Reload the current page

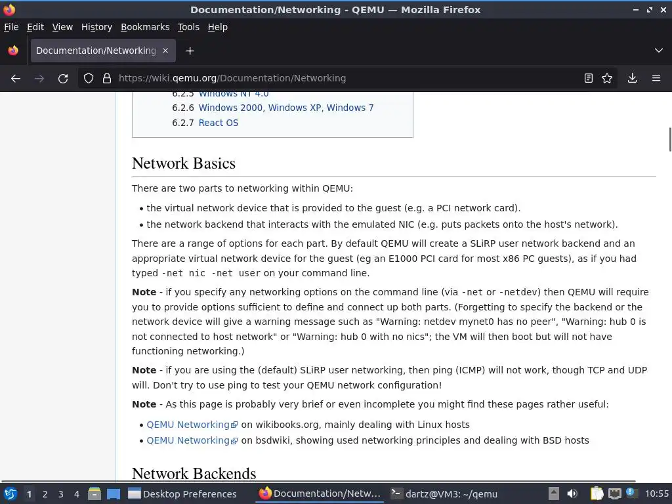[63, 78]
